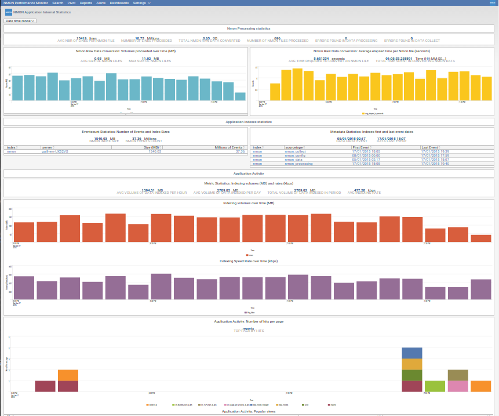Image resolution: width=499 pixels, height=416 pixels.
Task: Open the Reports menu item
Action: (86, 3)
